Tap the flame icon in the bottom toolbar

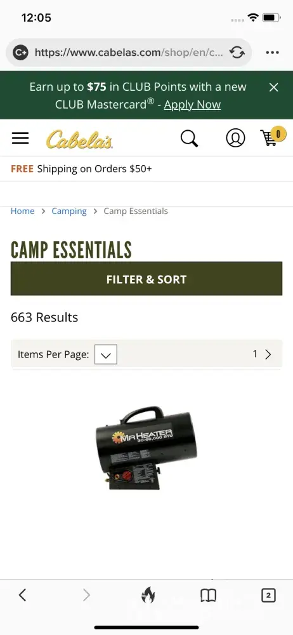(x=148, y=596)
